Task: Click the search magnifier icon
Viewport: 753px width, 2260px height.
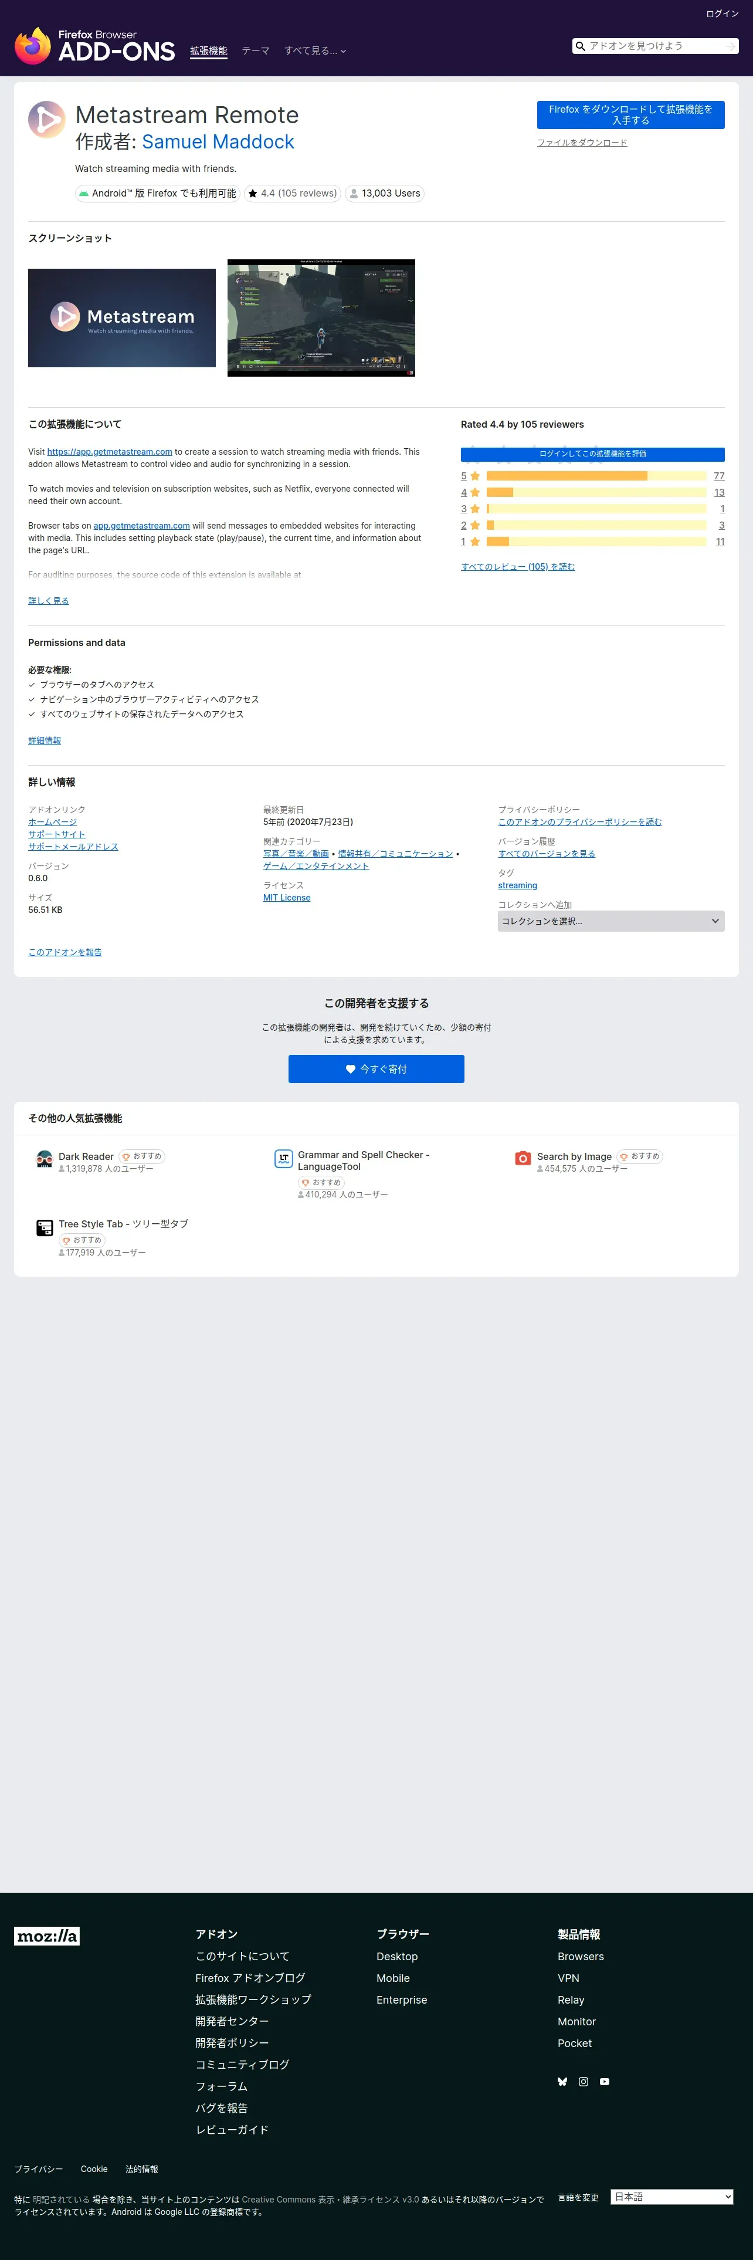Action: [581, 46]
